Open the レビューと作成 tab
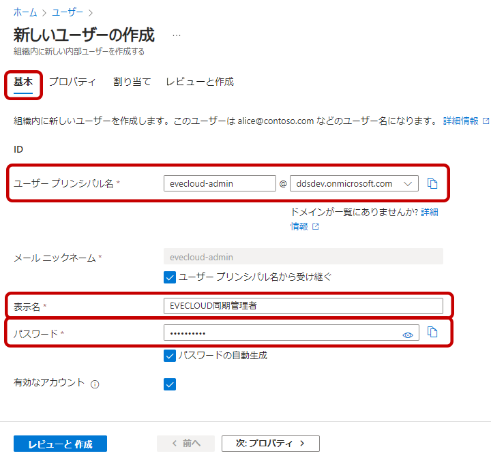Image resolution: width=491 pixels, height=462 pixels. (x=200, y=82)
